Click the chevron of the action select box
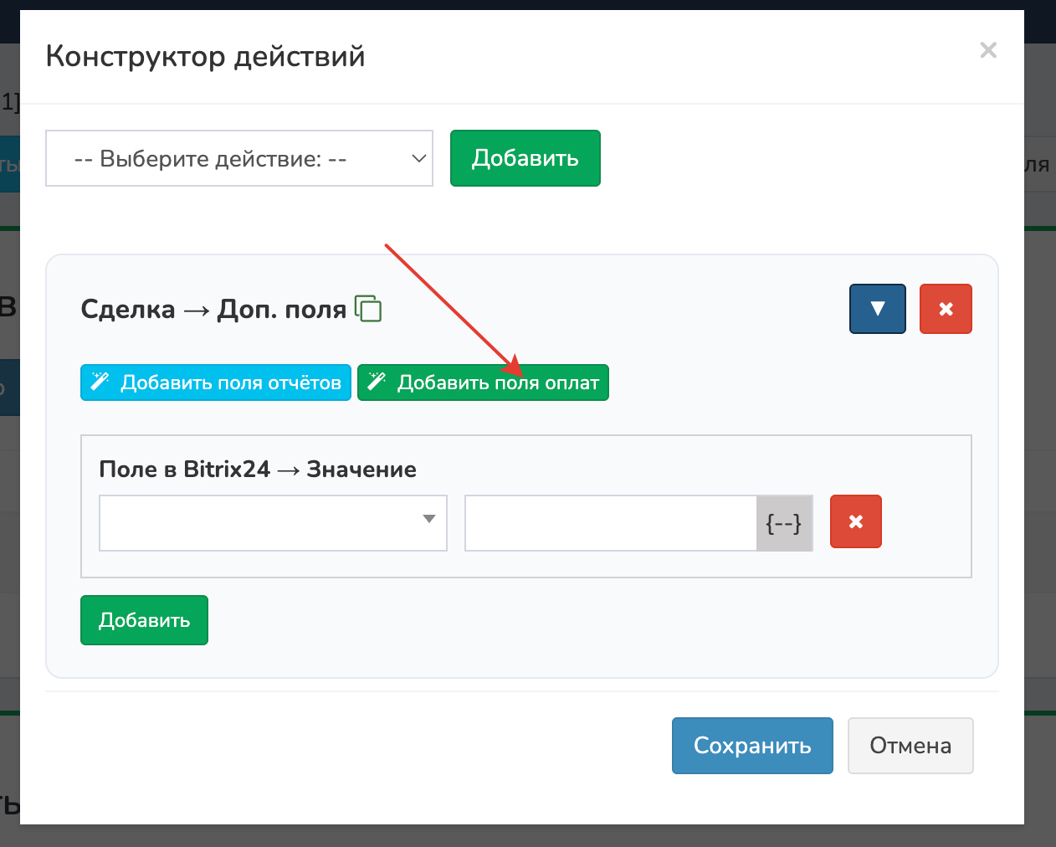 click(419, 158)
